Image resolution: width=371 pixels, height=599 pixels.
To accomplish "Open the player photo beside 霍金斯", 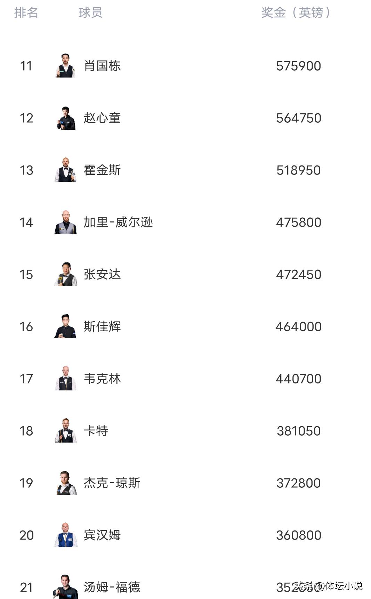I will click(x=65, y=170).
